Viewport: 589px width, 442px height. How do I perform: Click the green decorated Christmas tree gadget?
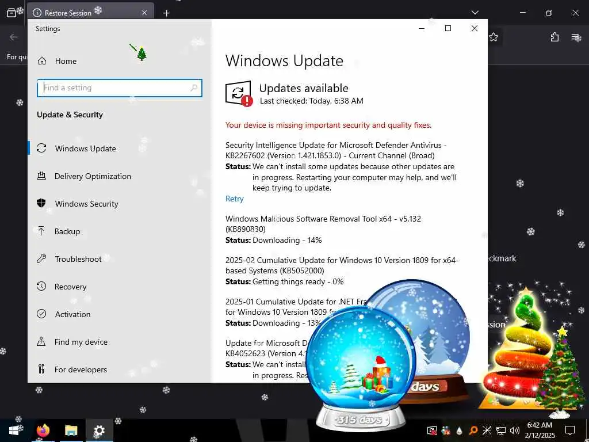[561, 372]
